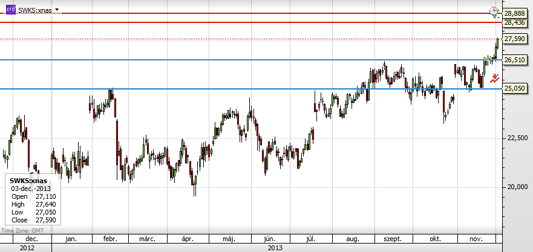533x252 pixels.
Task: Click the 'dec.' month on time axis
Action: coord(31,239)
